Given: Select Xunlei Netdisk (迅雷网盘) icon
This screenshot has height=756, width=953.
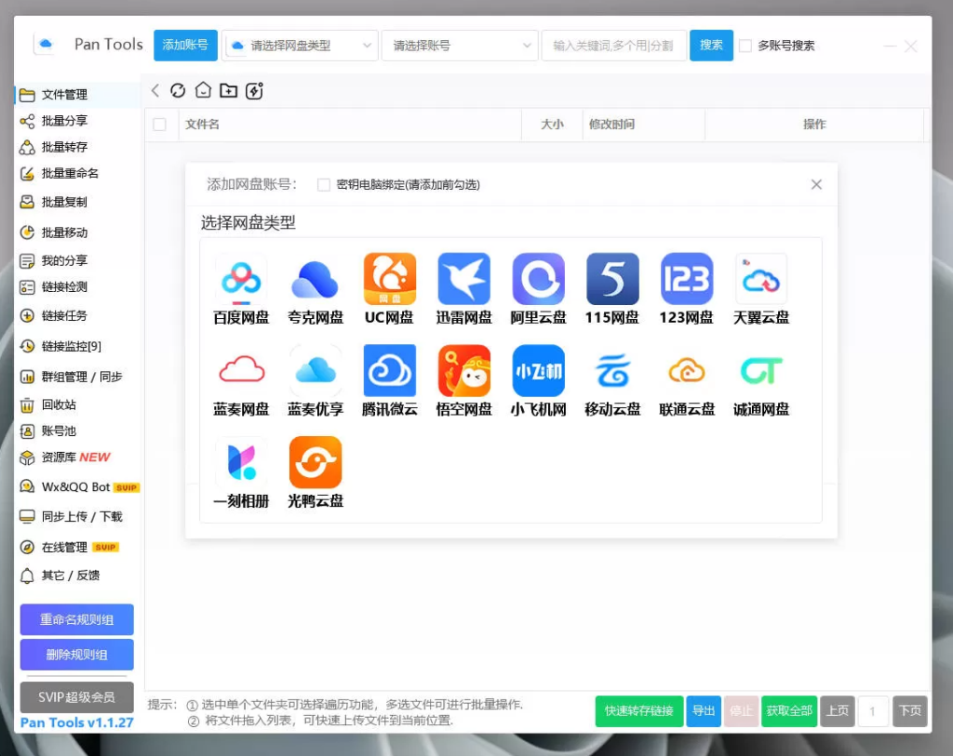Looking at the screenshot, I should pos(463,279).
